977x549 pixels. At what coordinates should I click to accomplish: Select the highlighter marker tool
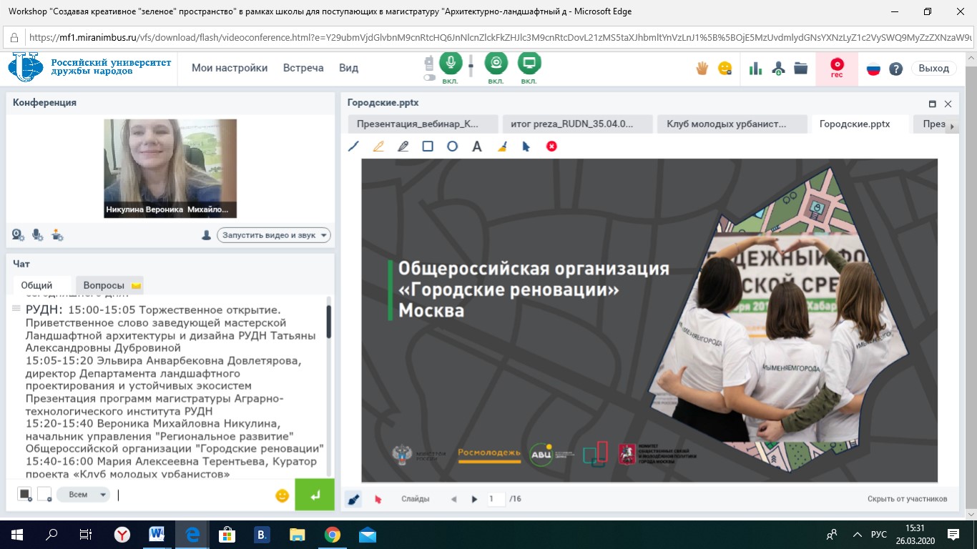coord(403,146)
